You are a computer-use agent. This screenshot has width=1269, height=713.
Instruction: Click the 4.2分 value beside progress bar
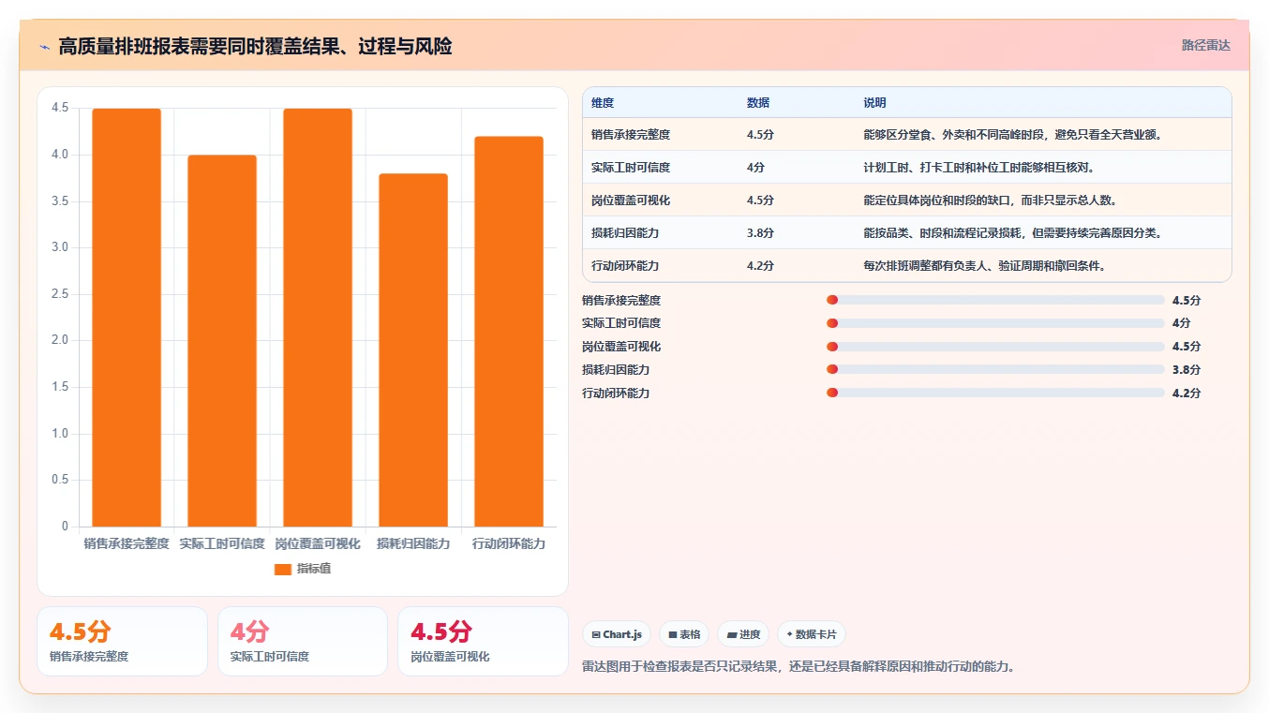pyautogui.click(x=1187, y=394)
